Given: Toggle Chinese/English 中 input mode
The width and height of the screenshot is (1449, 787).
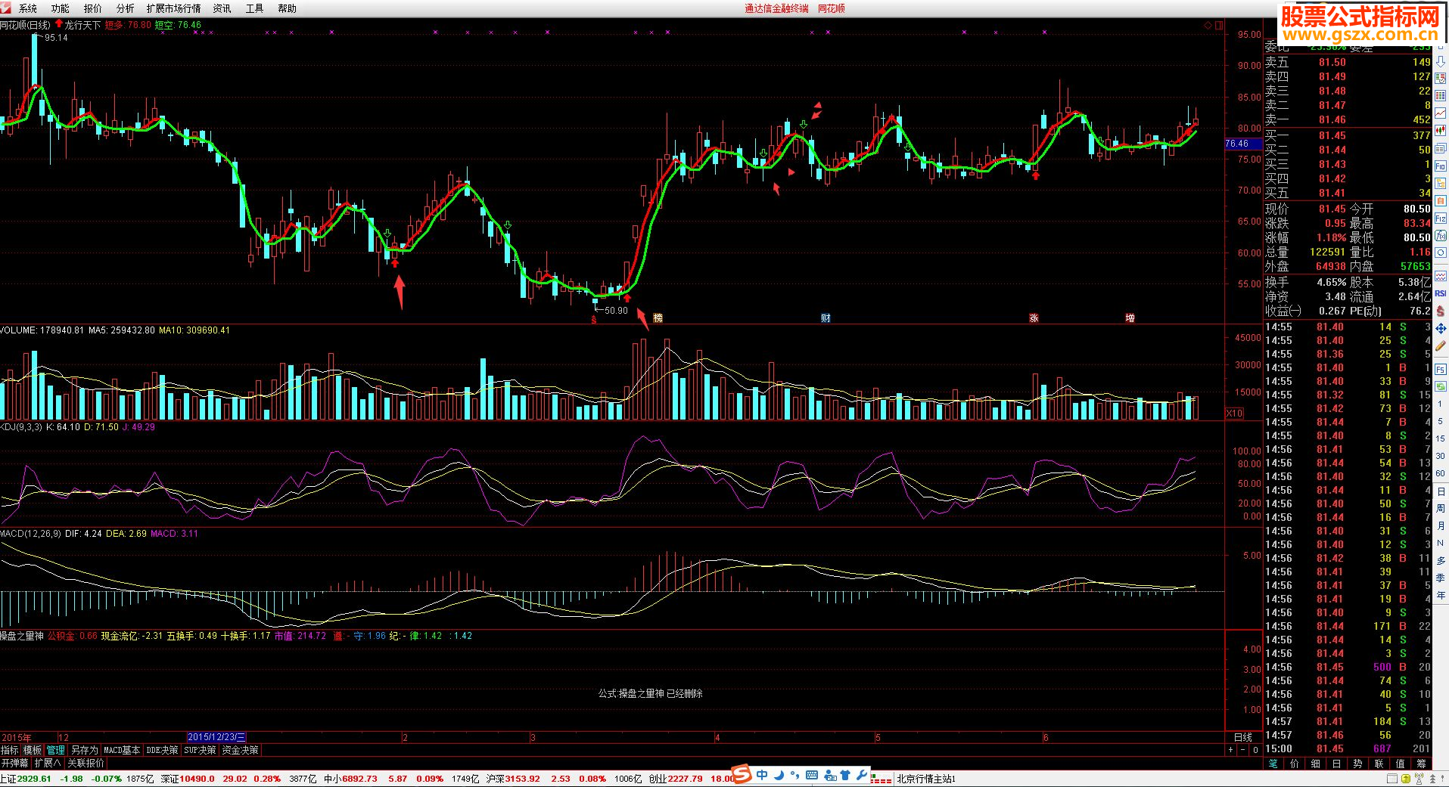Looking at the screenshot, I should [762, 775].
